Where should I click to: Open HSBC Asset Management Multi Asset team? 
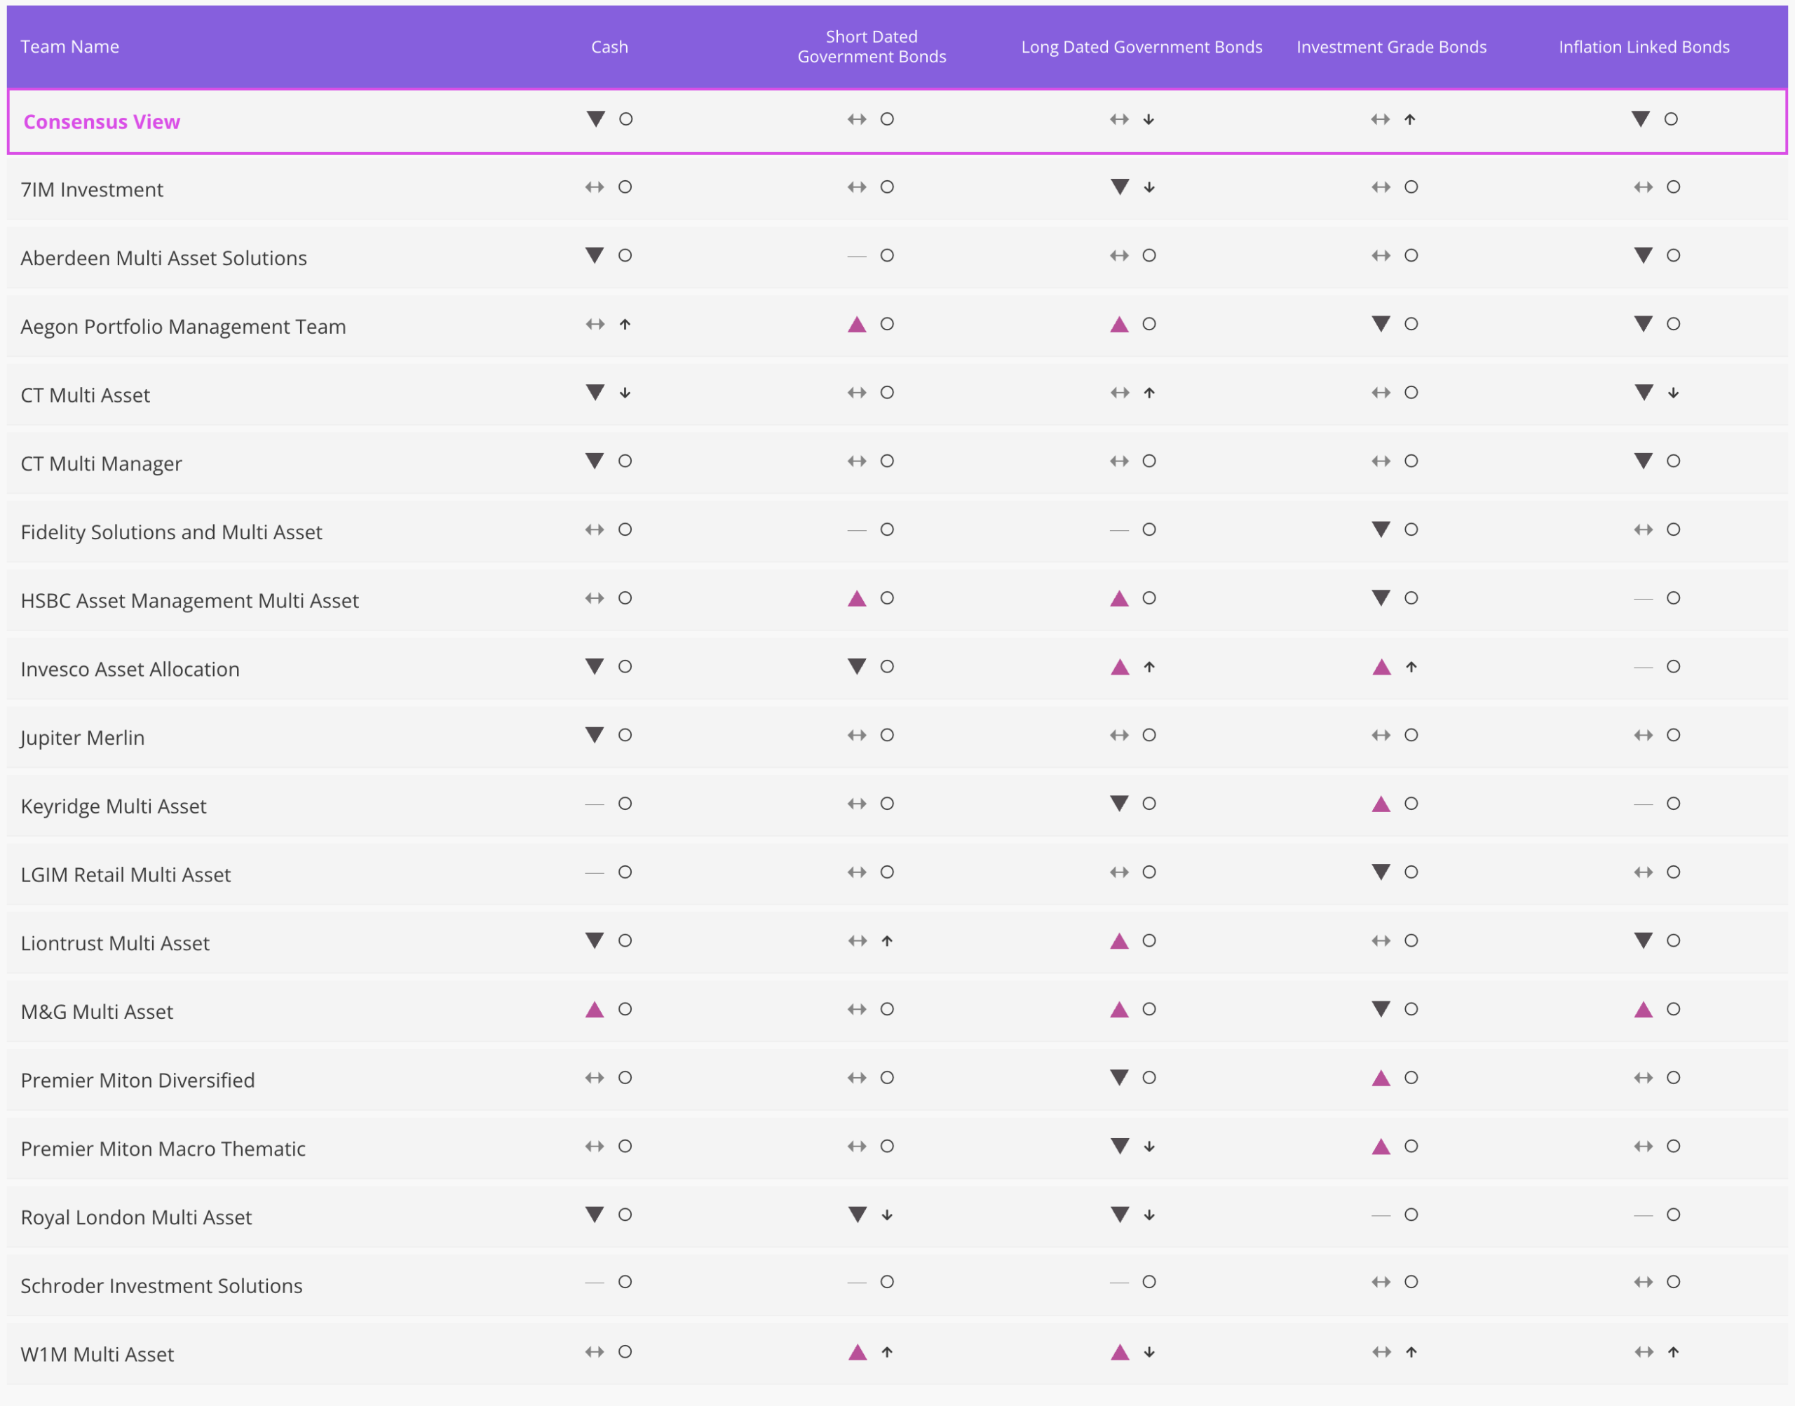point(190,601)
